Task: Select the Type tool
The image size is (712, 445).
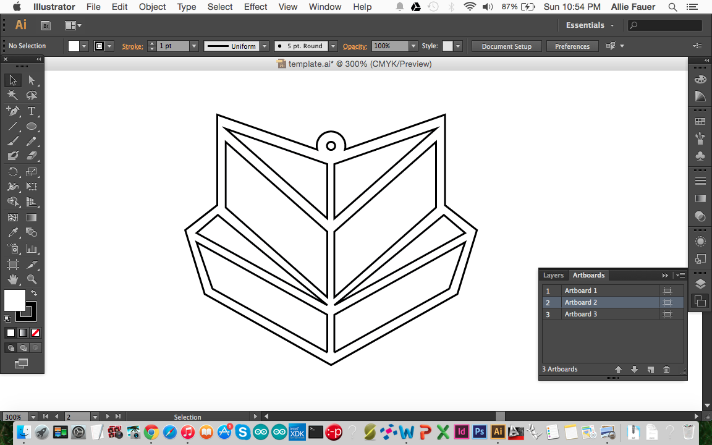Action: [32, 111]
